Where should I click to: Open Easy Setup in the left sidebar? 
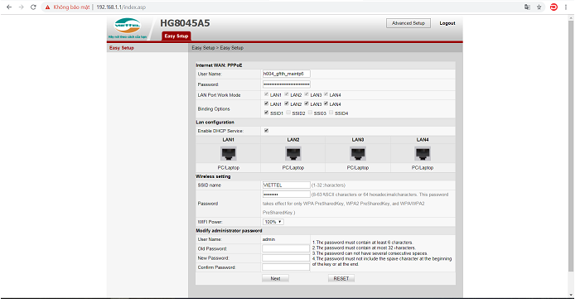[122, 48]
